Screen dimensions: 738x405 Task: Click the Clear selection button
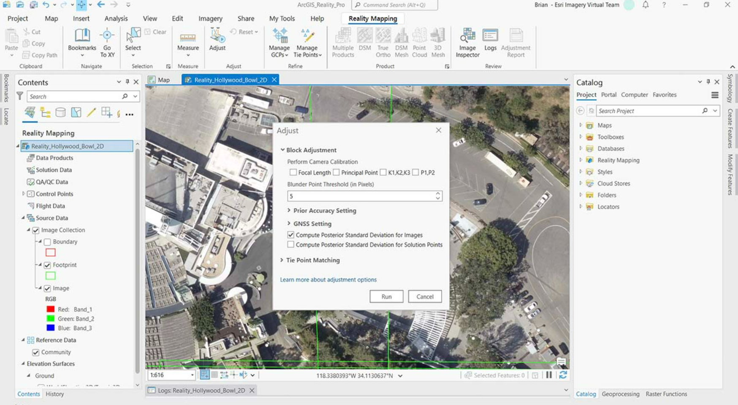(155, 32)
